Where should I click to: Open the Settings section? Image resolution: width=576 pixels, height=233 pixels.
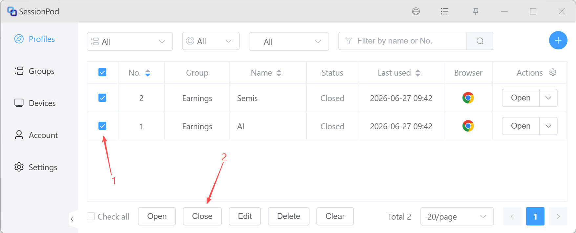tap(36, 167)
